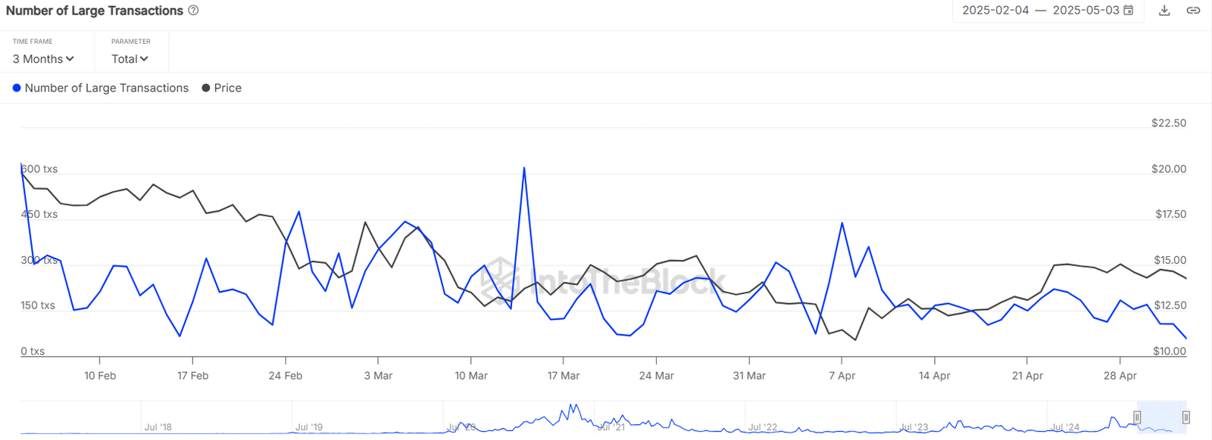Click the 17 Mar axis marker
This screenshot has height=440, width=1212.
tap(563, 376)
